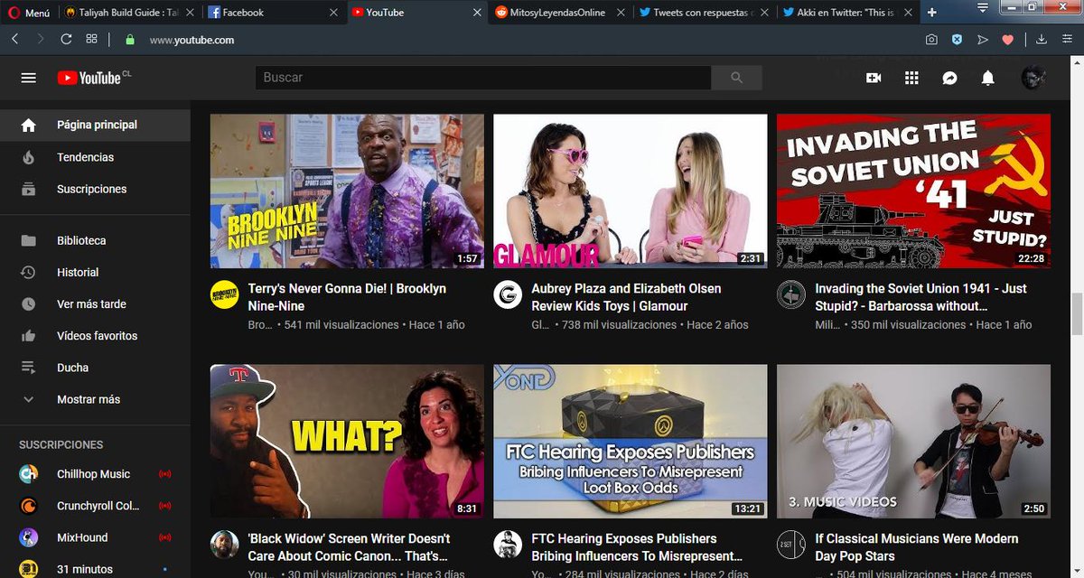The image size is (1084, 578).
Task: Open the Invading the Soviet Union thumbnail
Action: click(x=914, y=191)
